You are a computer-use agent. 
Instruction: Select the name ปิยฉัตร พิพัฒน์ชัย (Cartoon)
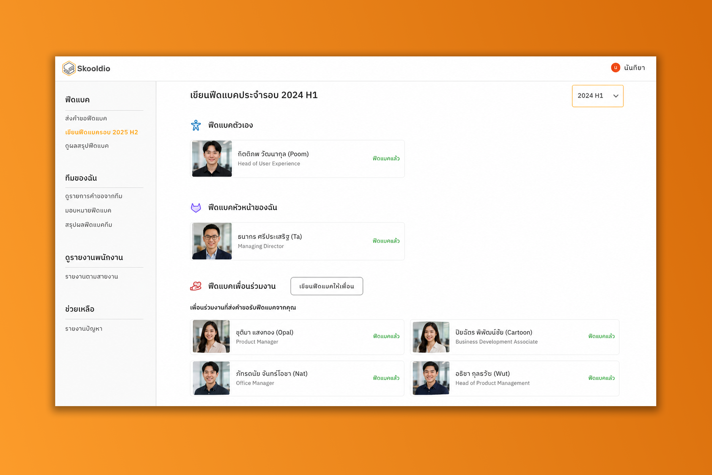(494, 332)
